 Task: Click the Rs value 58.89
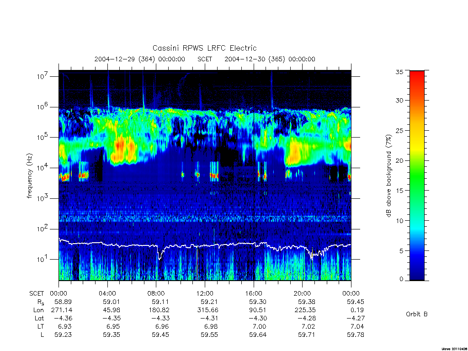click(63, 302)
